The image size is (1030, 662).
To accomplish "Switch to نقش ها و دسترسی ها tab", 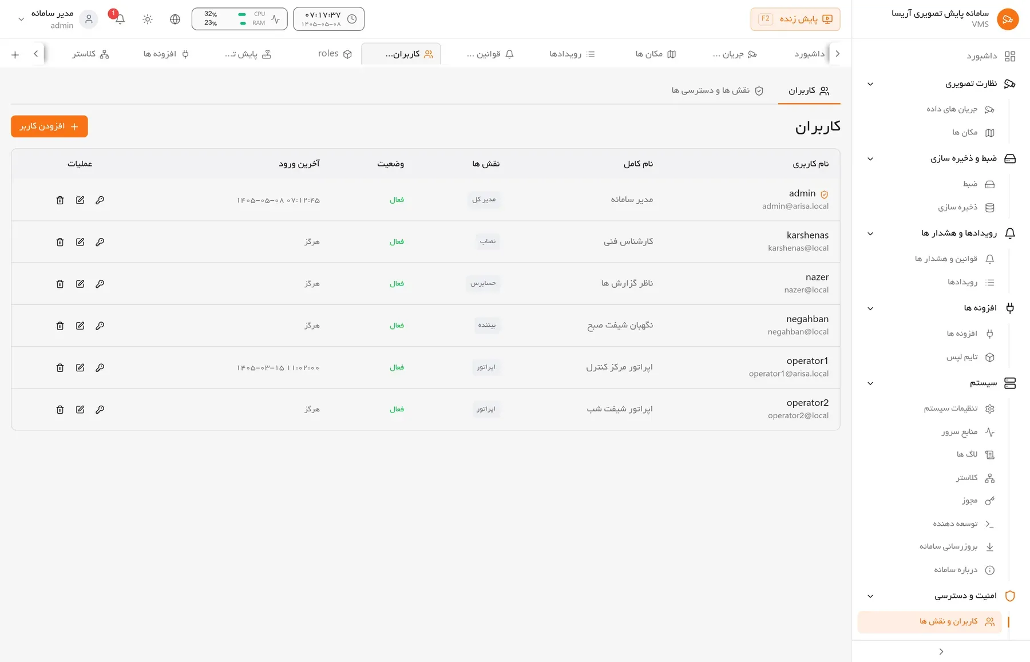I will pyautogui.click(x=718, y=90).
